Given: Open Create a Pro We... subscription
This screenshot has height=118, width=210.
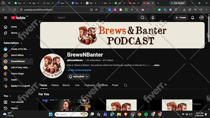Looking at the screenshot, I should click(x=17, y=49).
